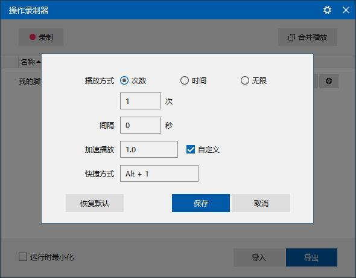
Task: Sort list by 名称 column arrow
Action: tap(39, 62)
